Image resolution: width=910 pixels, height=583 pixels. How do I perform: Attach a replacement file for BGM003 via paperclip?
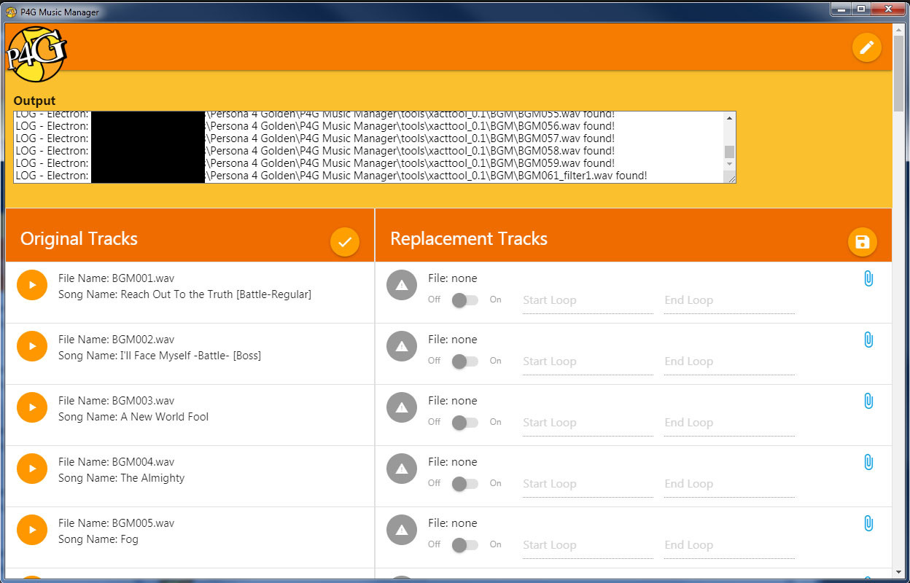point(868,401)
